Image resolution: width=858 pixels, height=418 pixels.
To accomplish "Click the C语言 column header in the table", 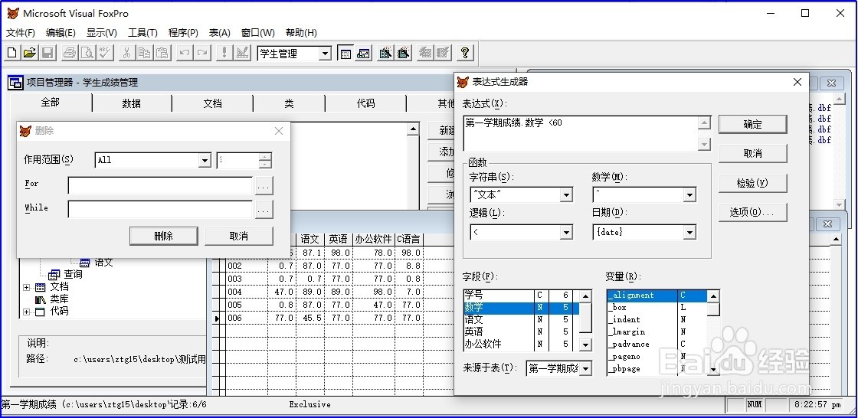I will [409, 239].
